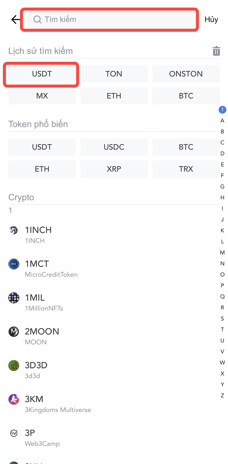Image resolution: width=228 pixels, height=464 pixels.
Task: Choose XRP under popular tokens
Action: click(x=114, y=169)
